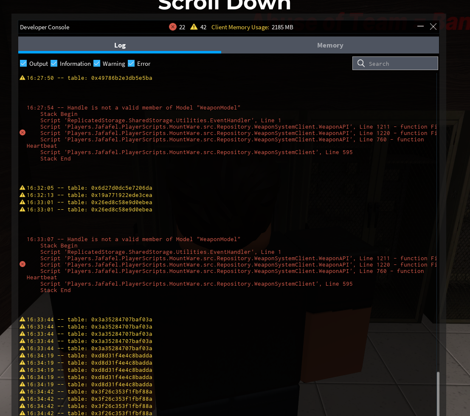
Task: Click the Client Memory Usage label
Action: [x=240, y=27]
